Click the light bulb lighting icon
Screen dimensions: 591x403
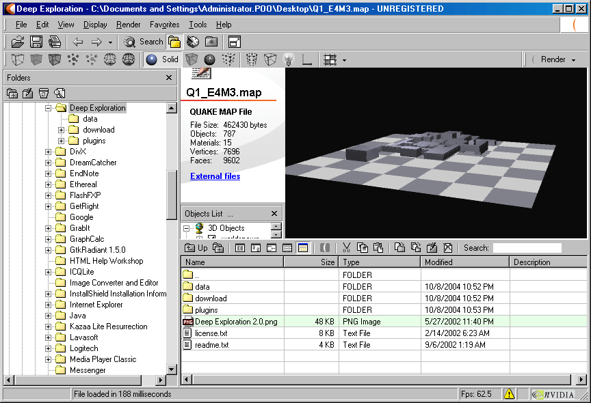(289, 59)
